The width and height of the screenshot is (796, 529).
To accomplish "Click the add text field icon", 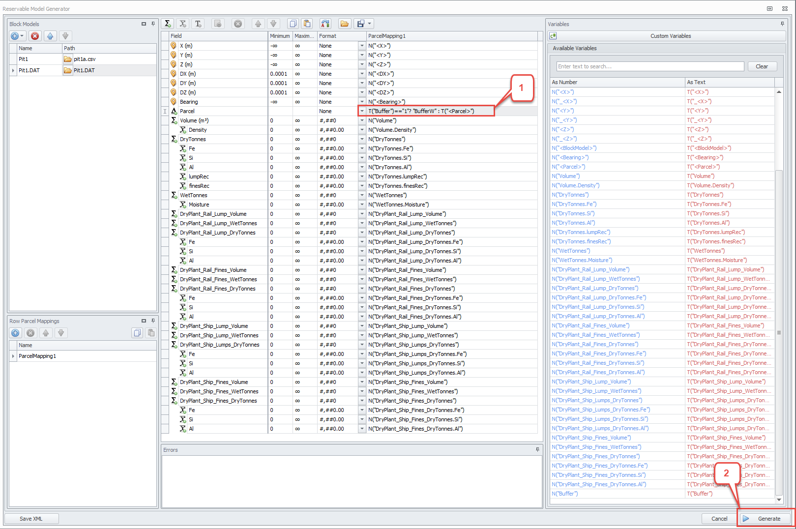I will pyautogui.click(x=198, y=24).
